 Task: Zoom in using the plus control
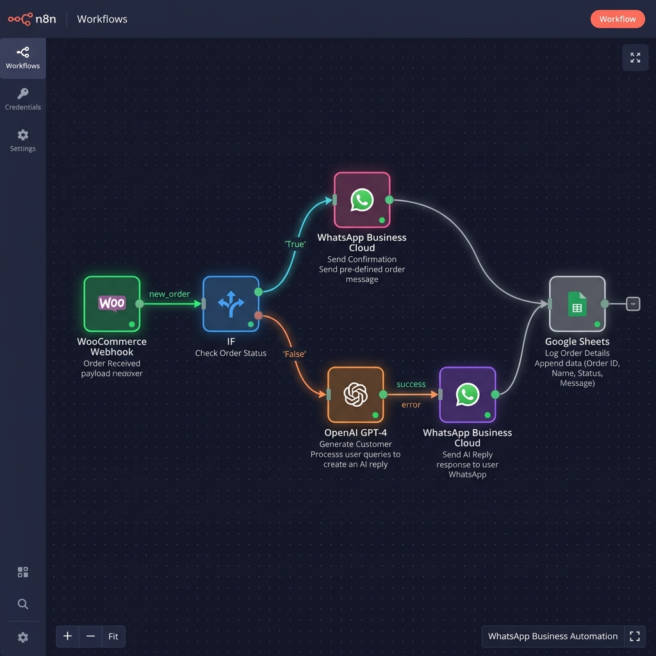pyautogui.click(x=67, y=636)
